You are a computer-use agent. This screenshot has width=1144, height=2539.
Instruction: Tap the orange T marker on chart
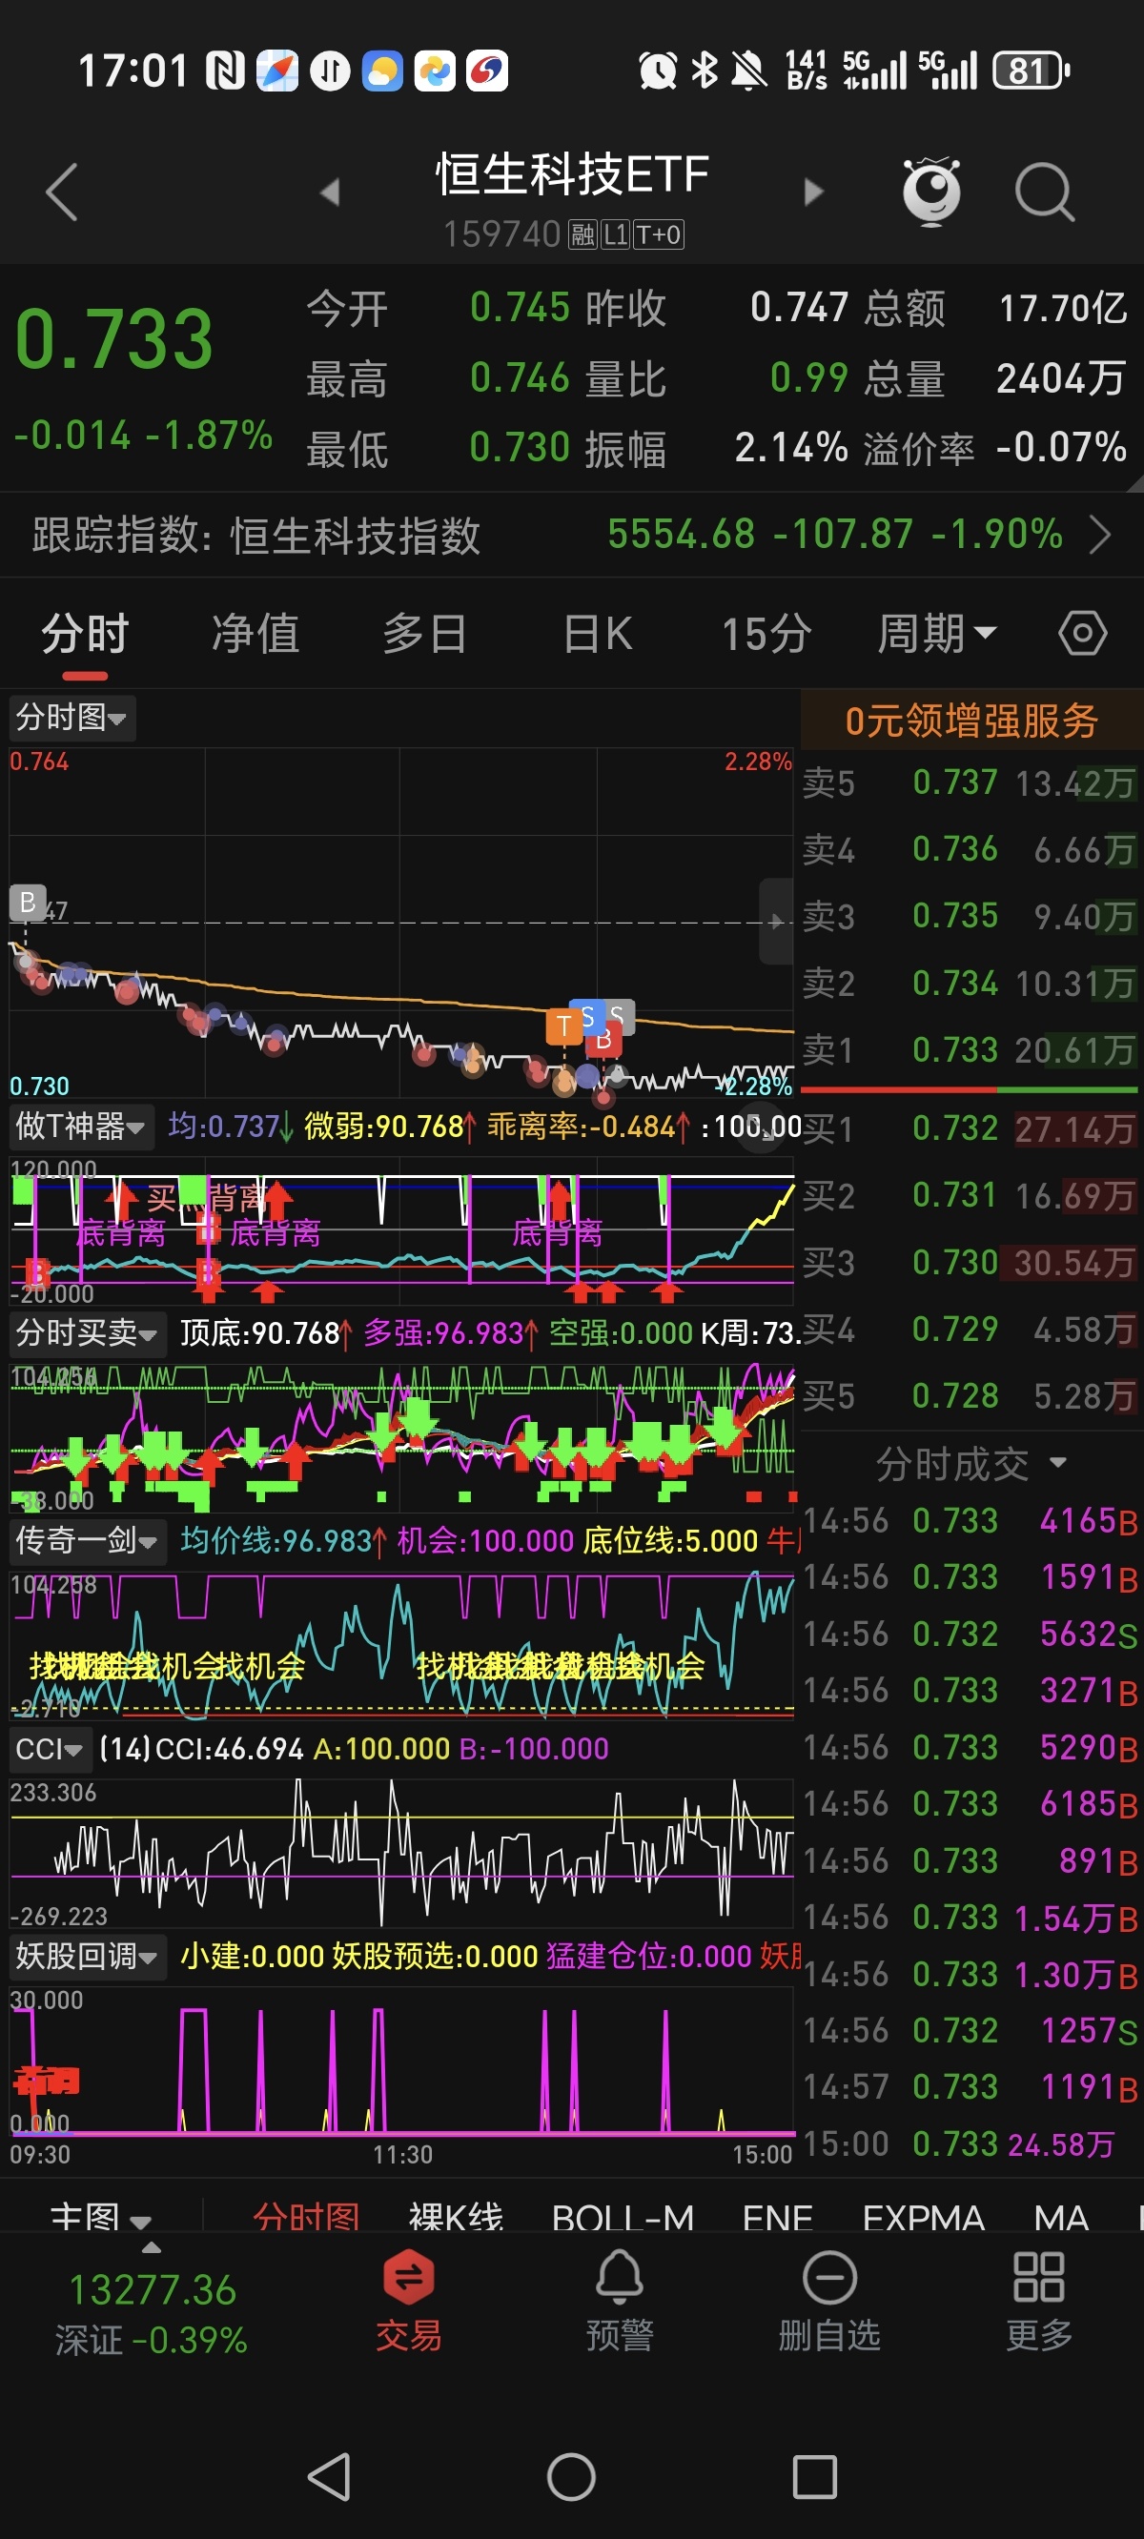pyautogui.click(x=564, y=1026)
